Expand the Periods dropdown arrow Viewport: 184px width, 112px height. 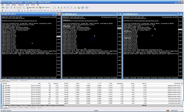coord(84,8)
